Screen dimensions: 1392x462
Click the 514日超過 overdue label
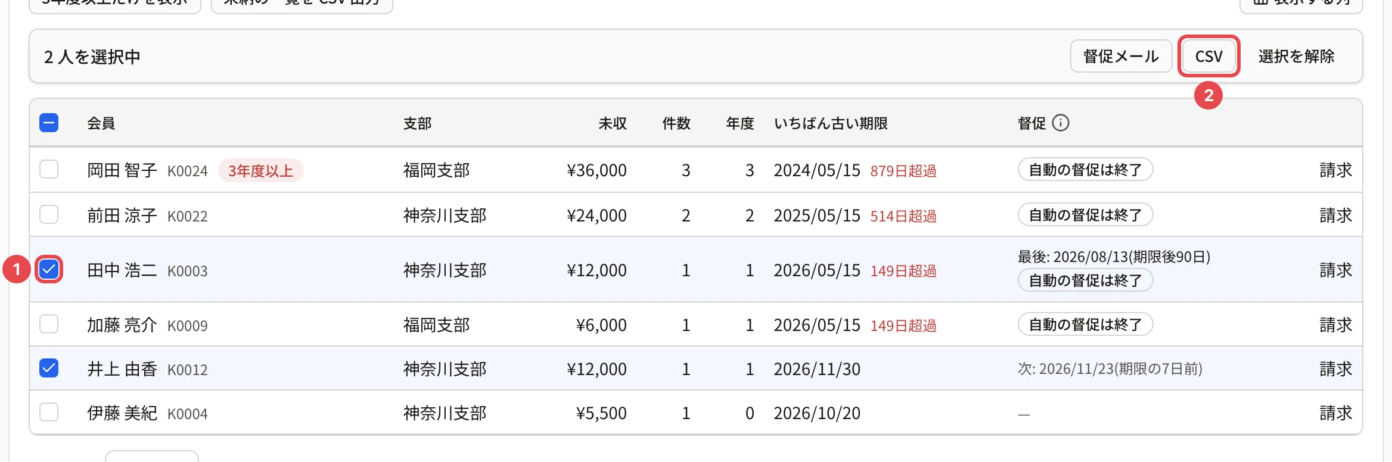click(903, 216)
